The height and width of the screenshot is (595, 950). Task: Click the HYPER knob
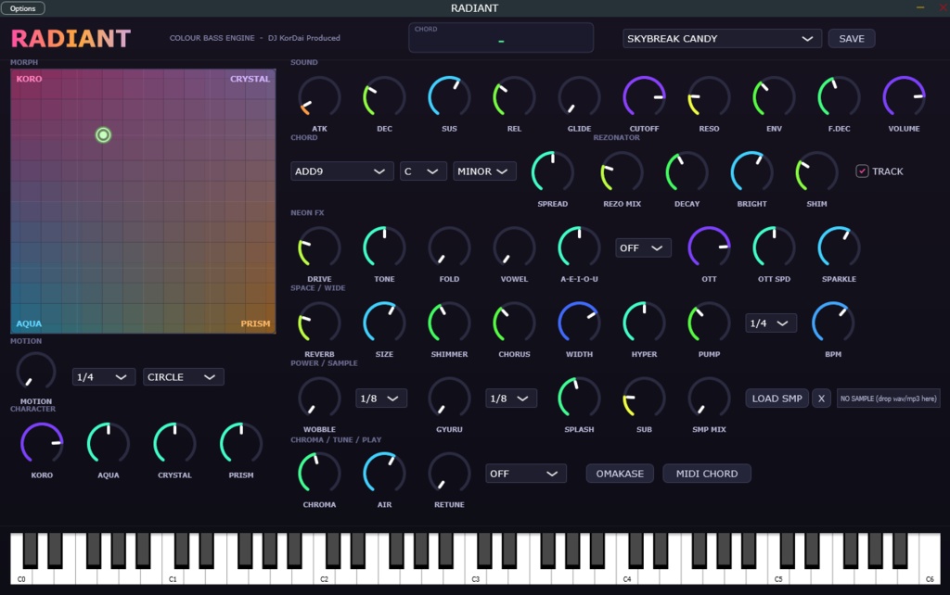[644, 323]
